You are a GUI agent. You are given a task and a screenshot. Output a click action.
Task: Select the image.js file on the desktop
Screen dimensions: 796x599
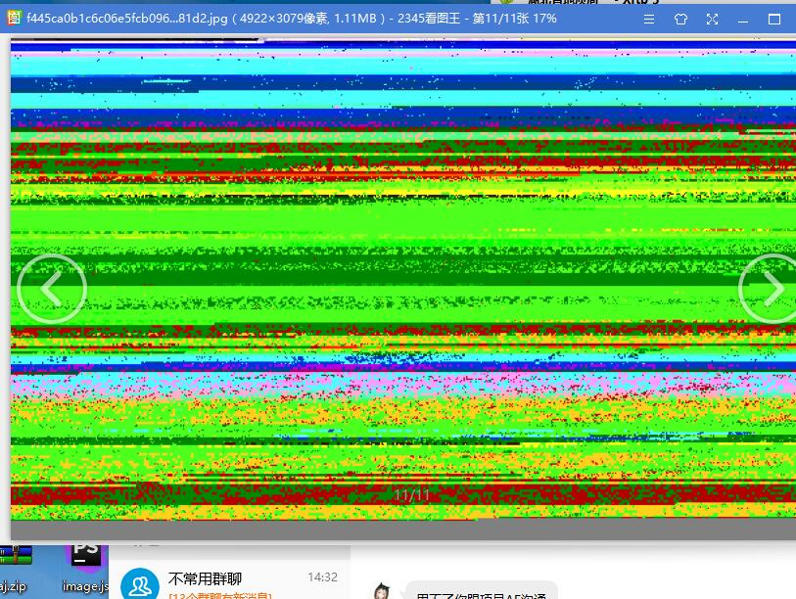pos(85,570)
